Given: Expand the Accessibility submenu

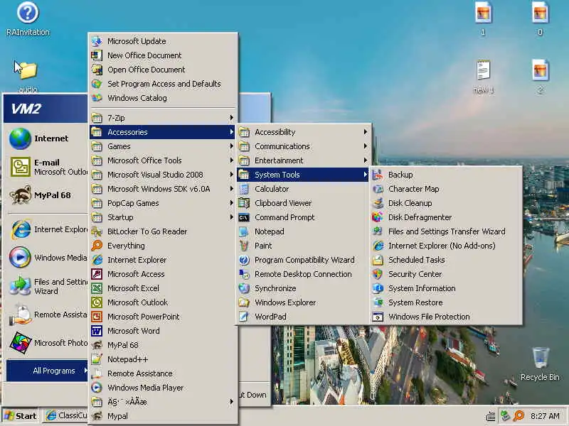Looking at the screenshot, I should click(x=303, y=132).
